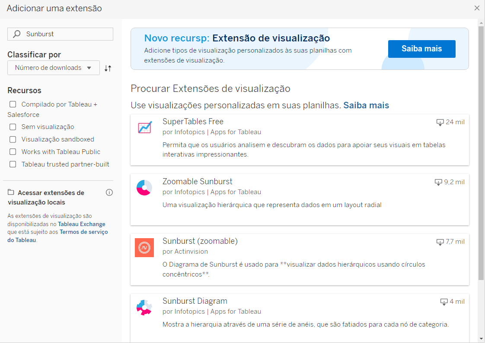The width and height of the screenshot is (485, 343).
Task: Open the Número de downloads sort dropdown
Action: [53, 68]
